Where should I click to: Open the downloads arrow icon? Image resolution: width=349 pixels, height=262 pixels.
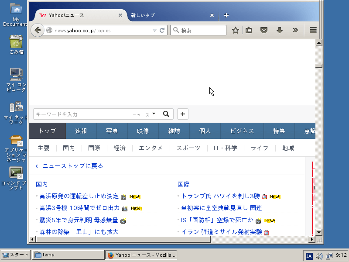[x=280, y=30]
